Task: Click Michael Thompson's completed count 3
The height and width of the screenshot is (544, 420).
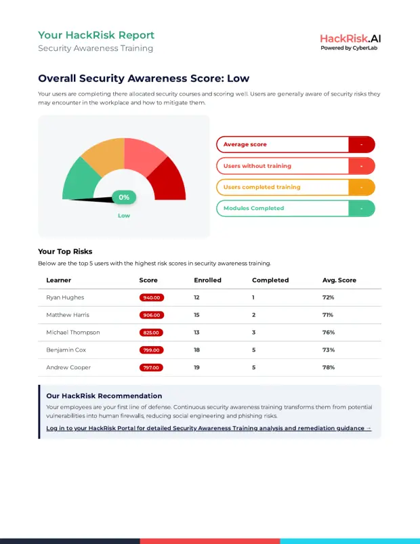Action: click(253, 333)
